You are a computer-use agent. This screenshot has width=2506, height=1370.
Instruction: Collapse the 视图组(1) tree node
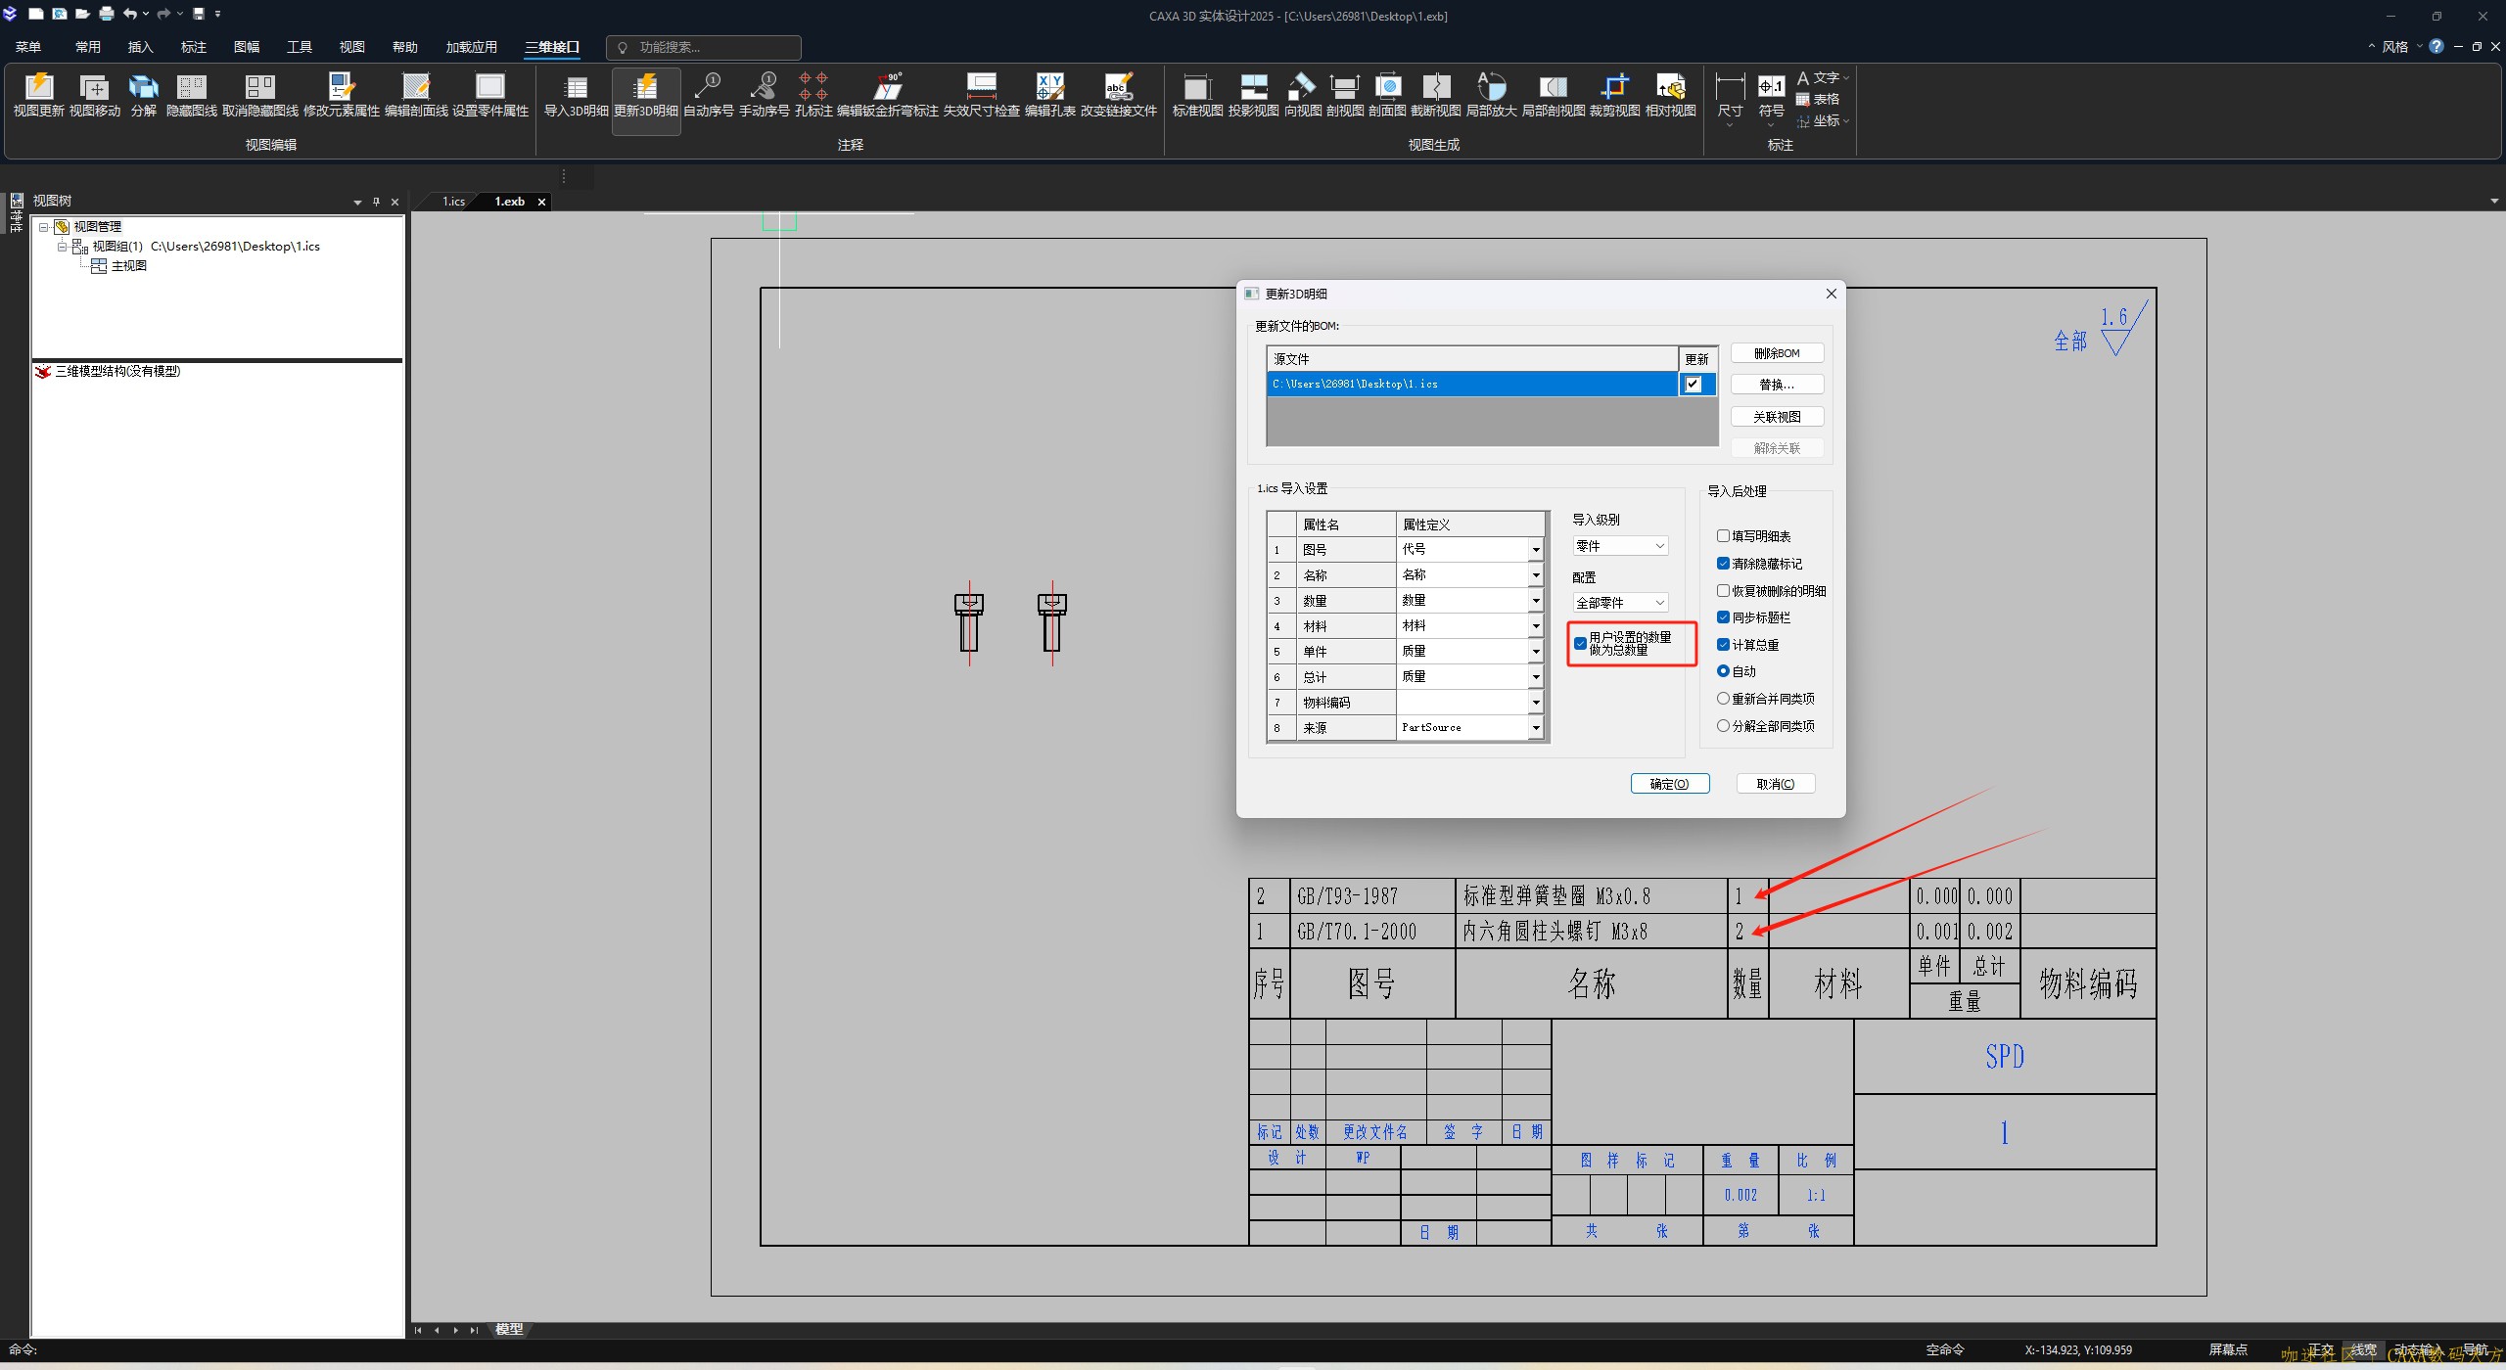pos(62,247)
